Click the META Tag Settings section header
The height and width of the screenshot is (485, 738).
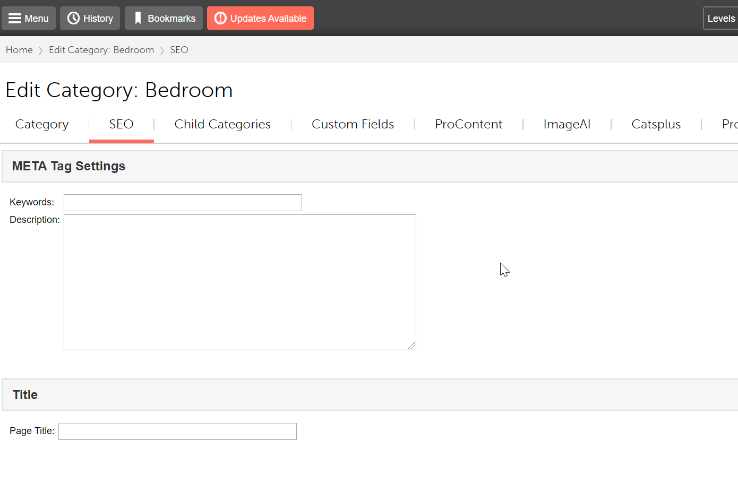pos(68,166)
